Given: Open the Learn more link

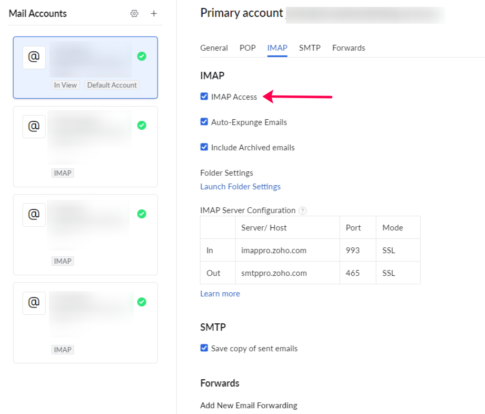Looking at the screenshot, I should pos(220,294).
